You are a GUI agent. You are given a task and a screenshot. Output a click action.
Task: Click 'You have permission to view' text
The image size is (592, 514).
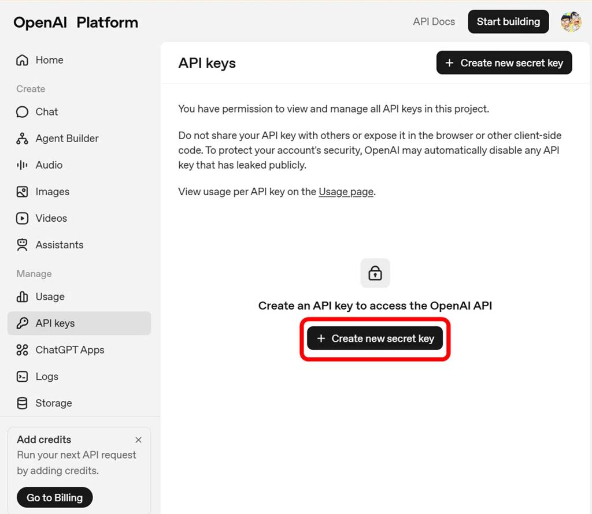(334, 109)
